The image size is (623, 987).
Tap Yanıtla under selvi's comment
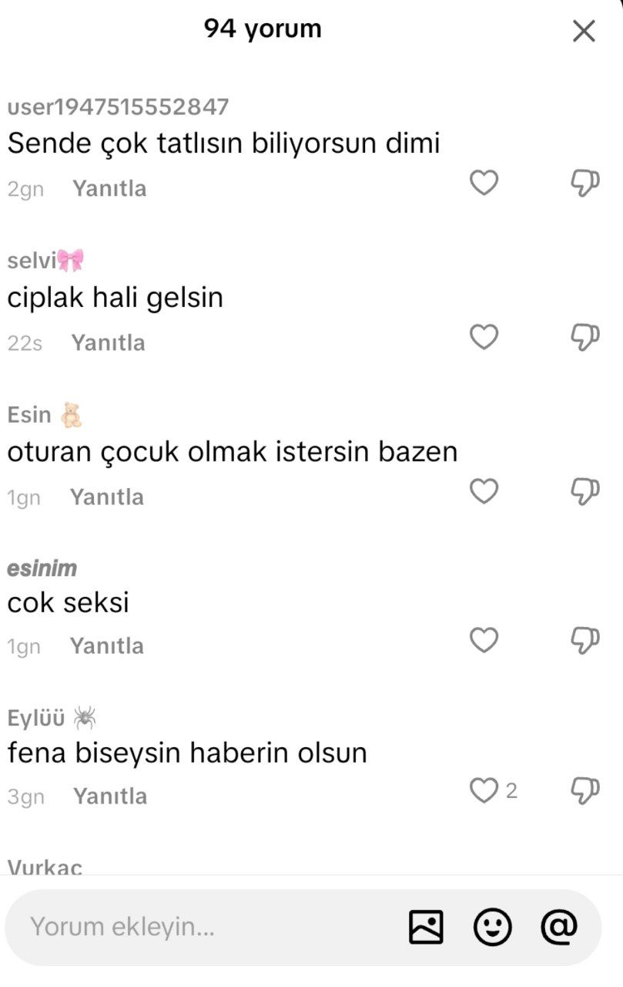point(108,343)
